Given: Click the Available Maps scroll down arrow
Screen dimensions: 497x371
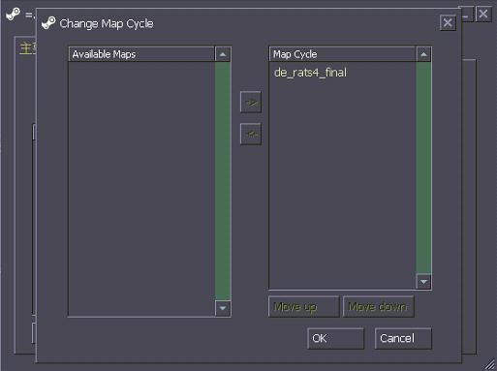Looking at the screenshot, I should (223, 308).
